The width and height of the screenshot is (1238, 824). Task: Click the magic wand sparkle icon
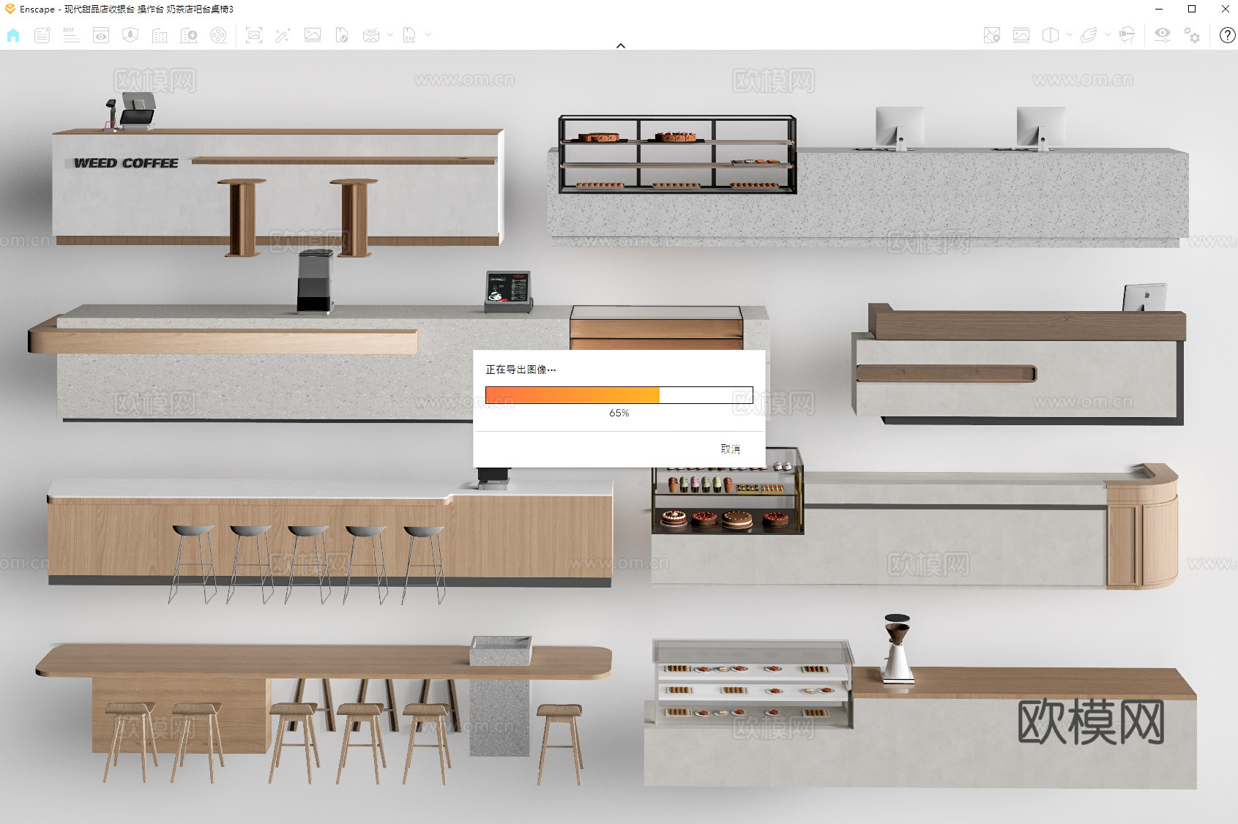tap(283, 35)
